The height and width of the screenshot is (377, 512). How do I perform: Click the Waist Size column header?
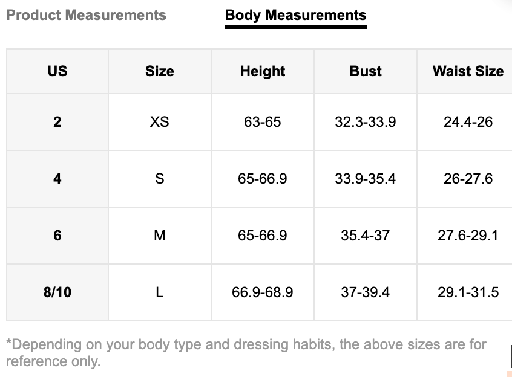(468, 71)
